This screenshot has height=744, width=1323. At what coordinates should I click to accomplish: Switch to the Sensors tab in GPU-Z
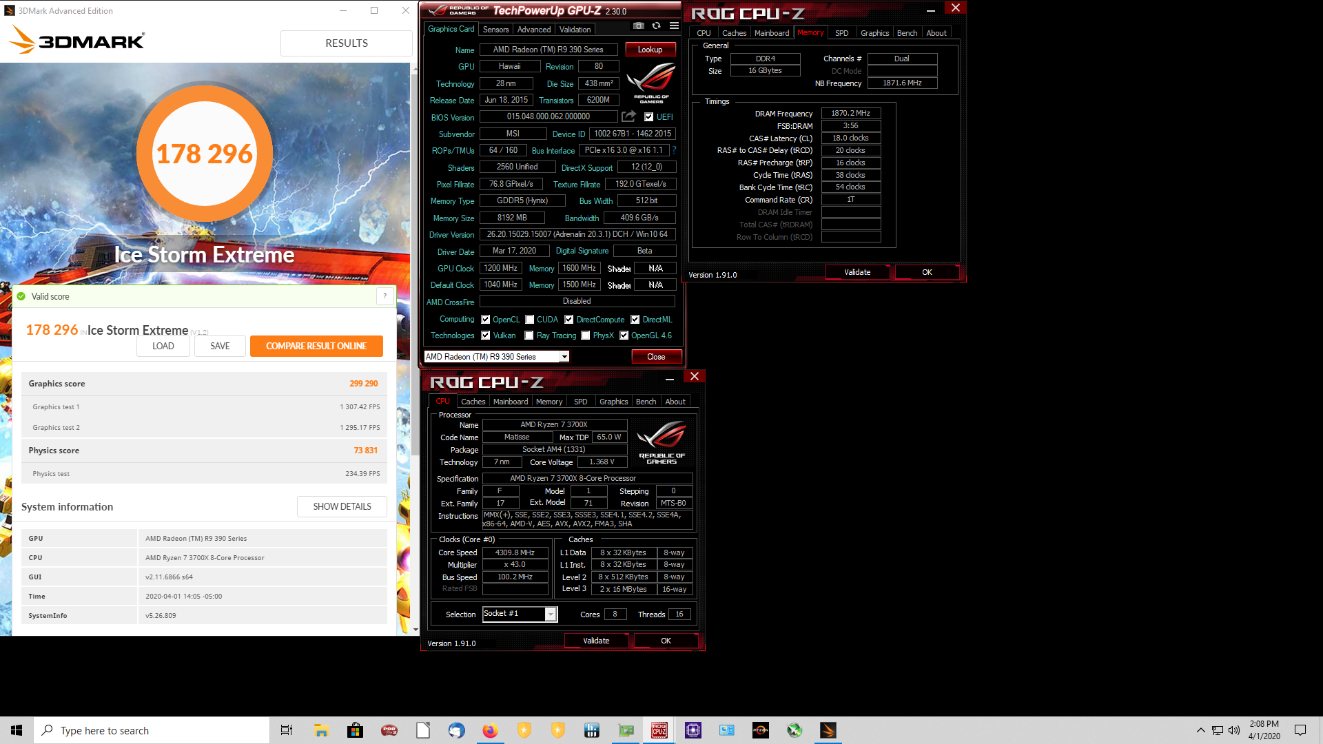coord(495,30)
